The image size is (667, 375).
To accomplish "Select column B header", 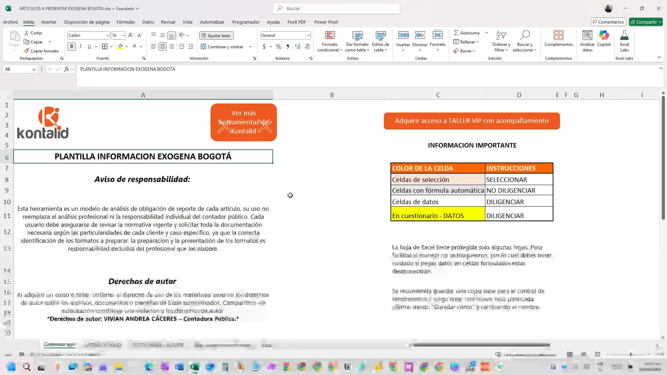I will click(332, 95).
